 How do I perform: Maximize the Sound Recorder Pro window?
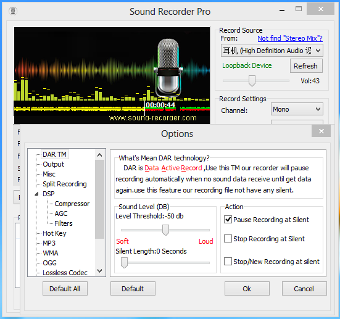tap(299, 9)
